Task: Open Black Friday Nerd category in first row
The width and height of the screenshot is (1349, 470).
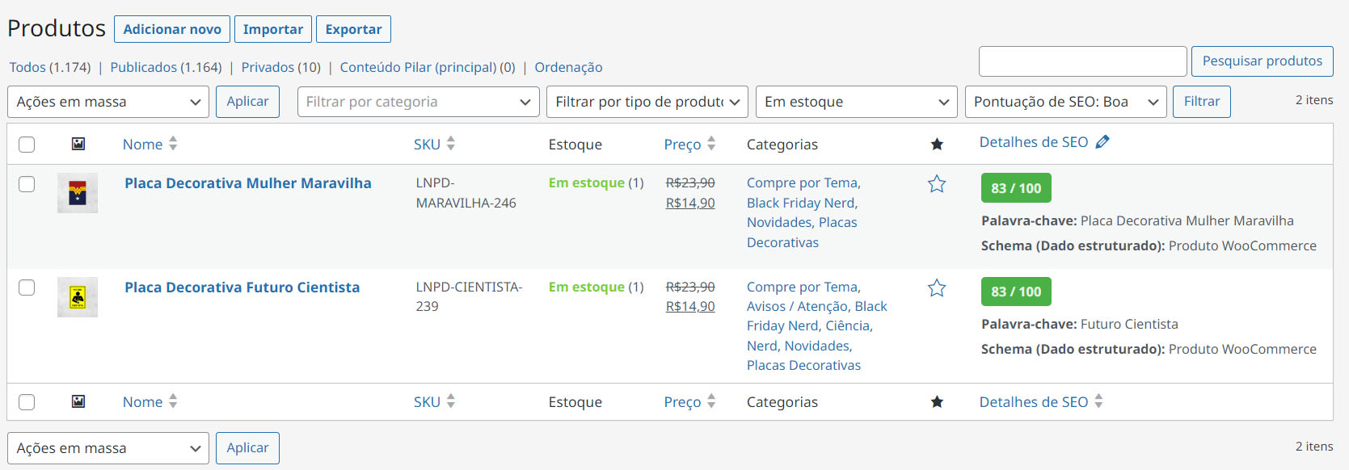Action: pos(801,203)
